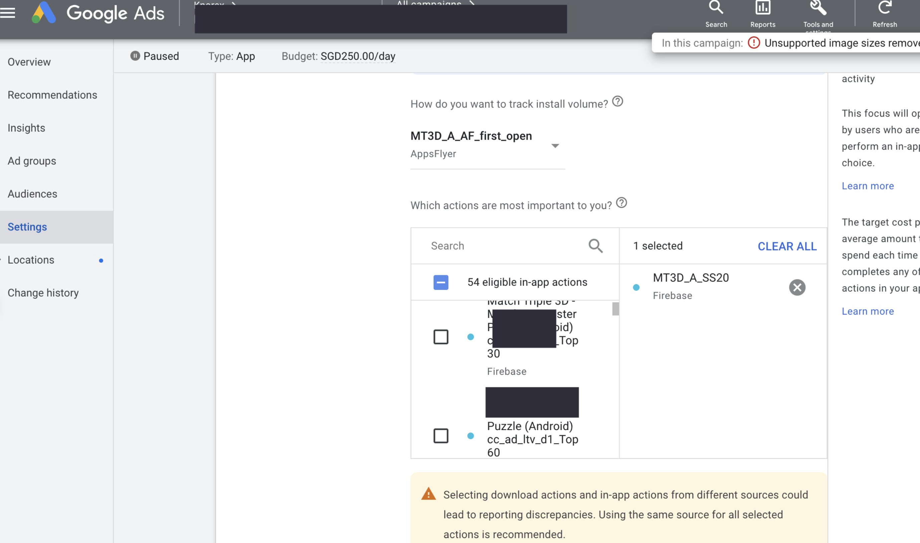
Task: Check the cc_ad_ltv_d1_Top 60 action checkbox
Action: pyautogui.click(x=441, y=435)
